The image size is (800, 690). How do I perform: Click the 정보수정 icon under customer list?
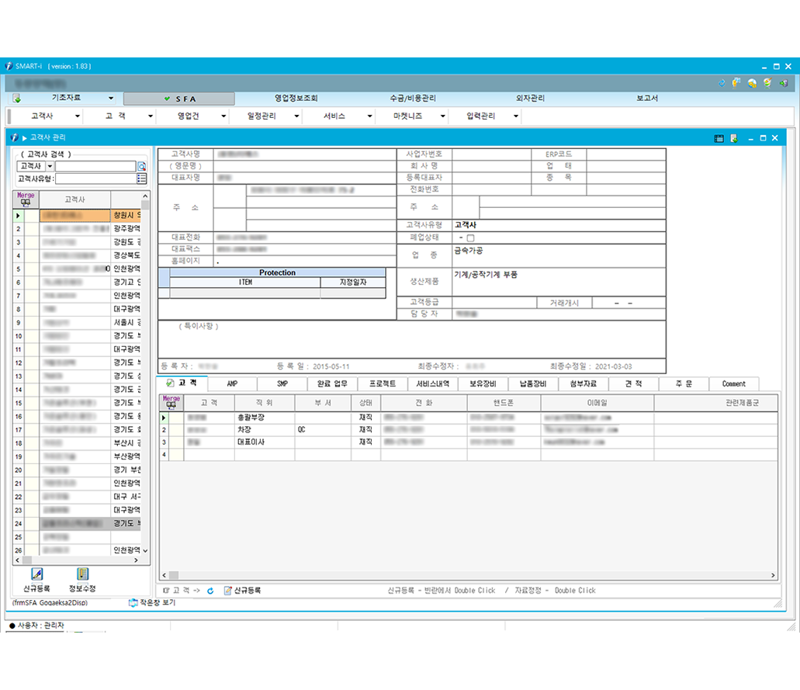point(82,574)
